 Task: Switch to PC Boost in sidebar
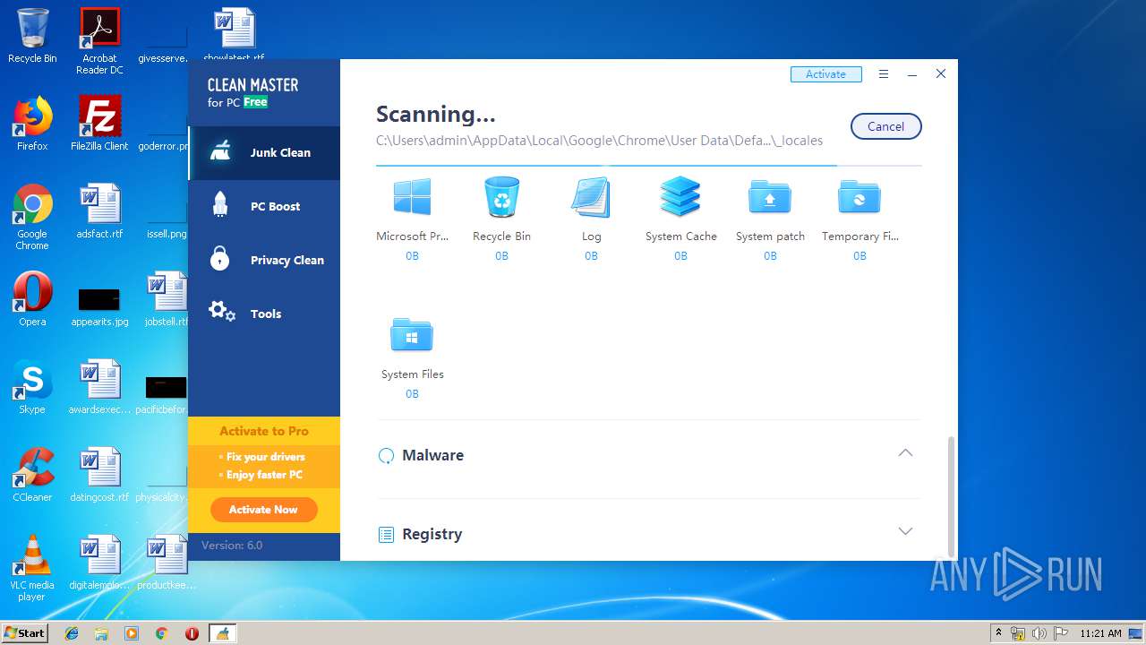click(264, 206)
